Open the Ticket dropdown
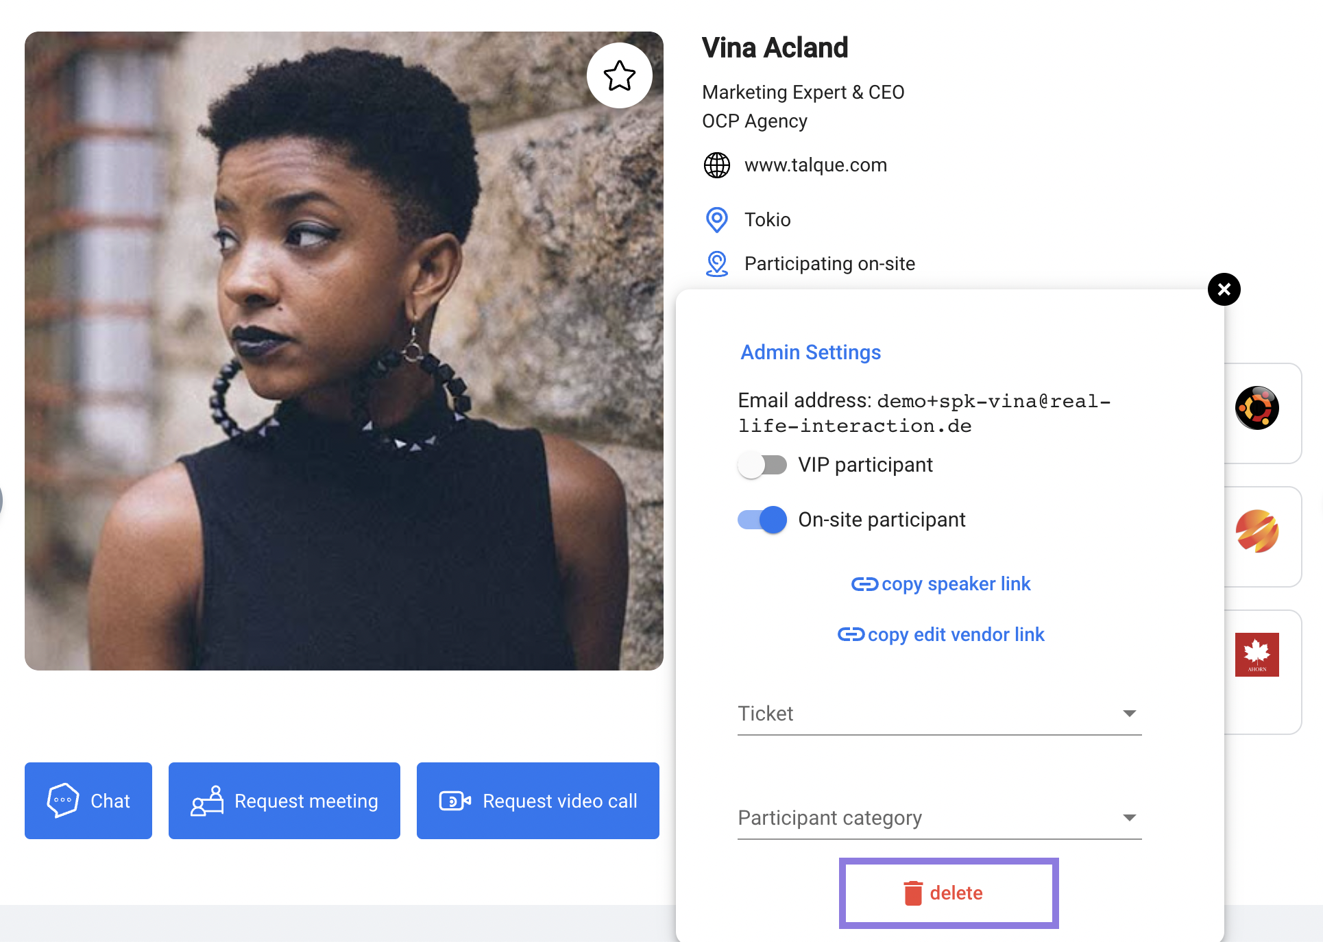The height and width of the screenshot is (942, 1323). [939, 714]
